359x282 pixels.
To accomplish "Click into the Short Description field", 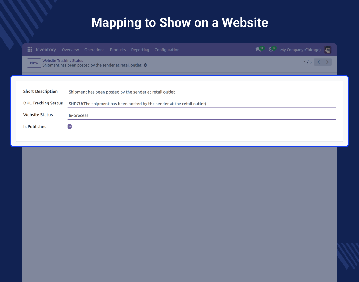I will (201, 92).
